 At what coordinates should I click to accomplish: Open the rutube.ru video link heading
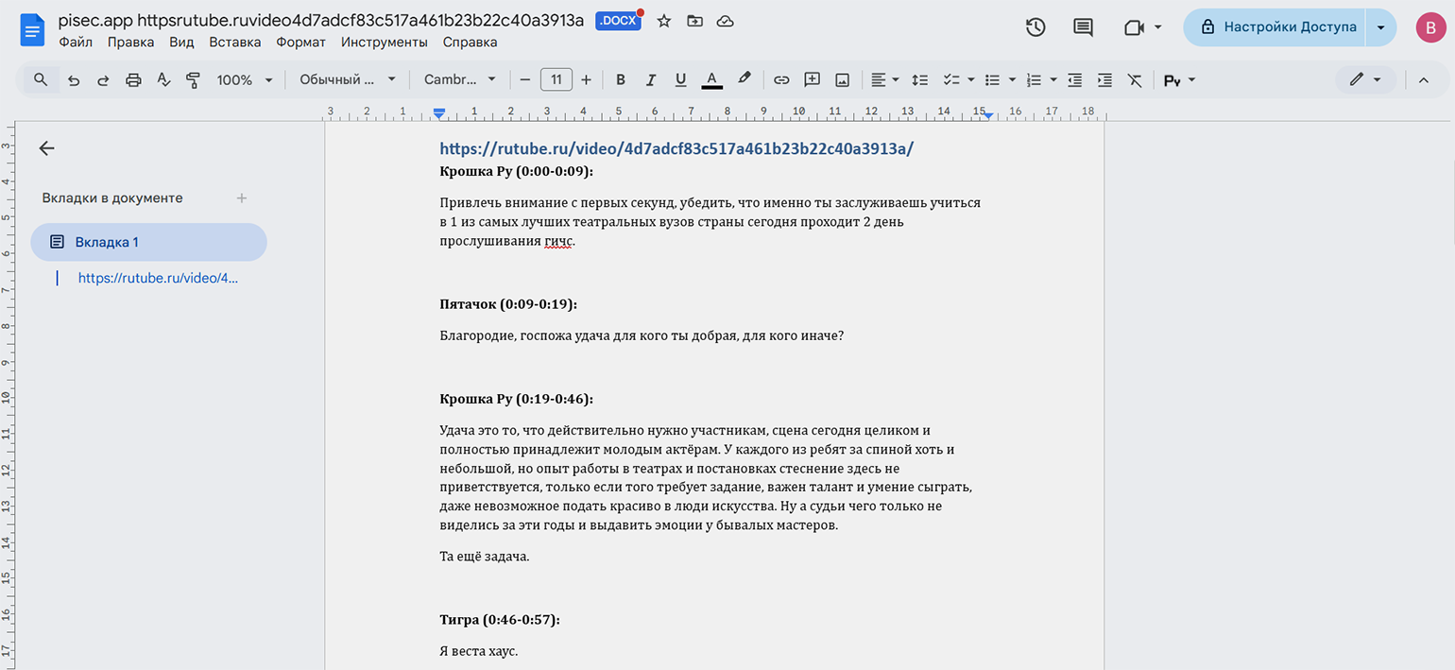point(676,148)
